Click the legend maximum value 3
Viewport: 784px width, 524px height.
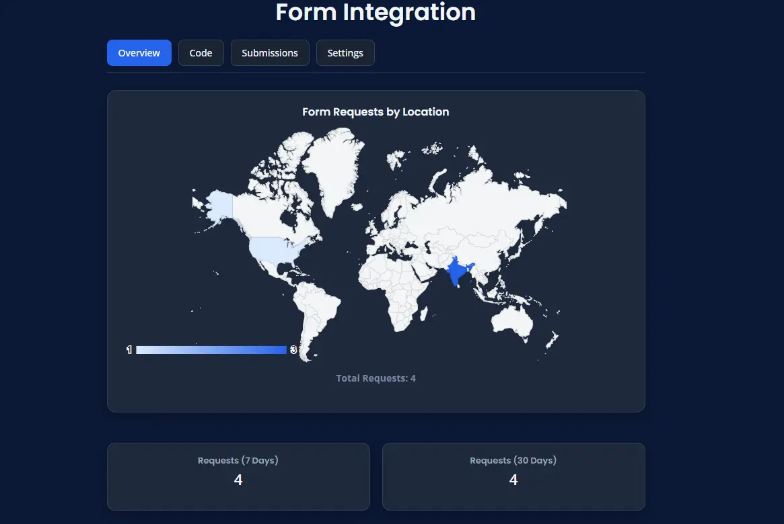[292, 349]
